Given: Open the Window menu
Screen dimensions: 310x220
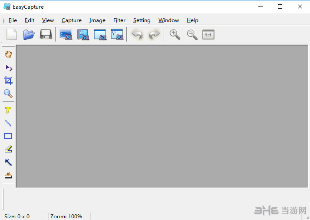Looking at the screenshot, I should click(x=168, y=20).
